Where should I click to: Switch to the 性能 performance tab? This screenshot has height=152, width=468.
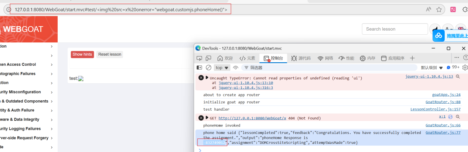(346, 58)
